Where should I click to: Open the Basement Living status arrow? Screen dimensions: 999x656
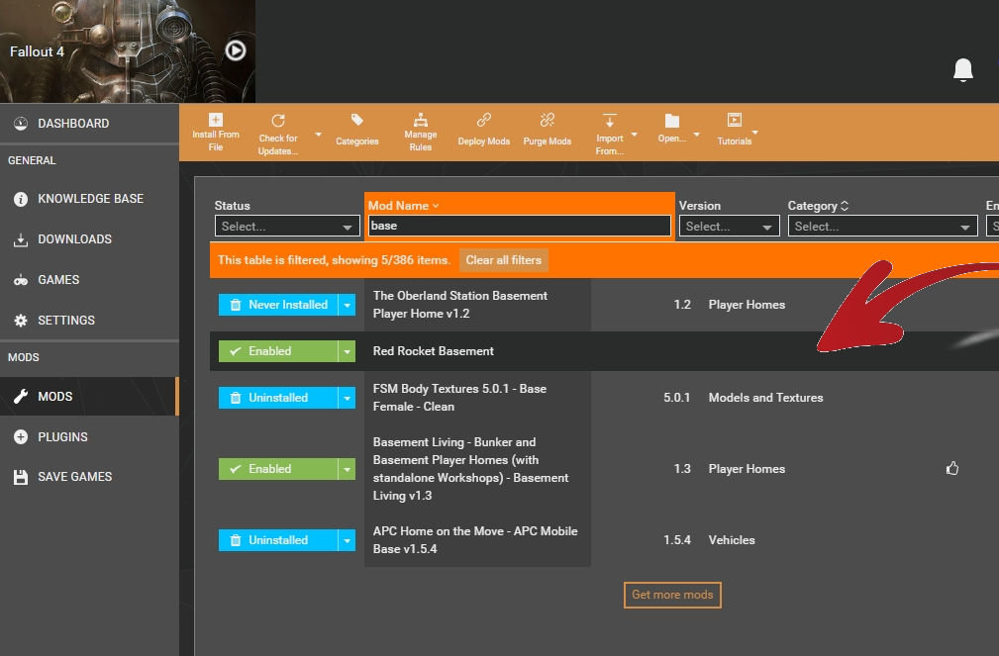[x=347, y=469]
